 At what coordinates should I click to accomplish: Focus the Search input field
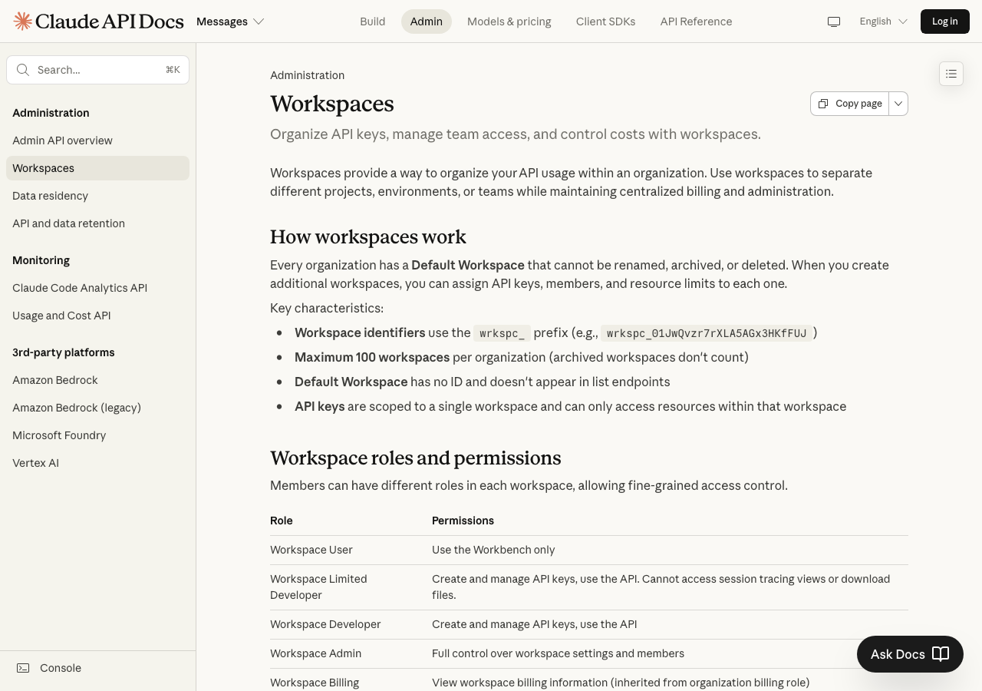(96, 70)
